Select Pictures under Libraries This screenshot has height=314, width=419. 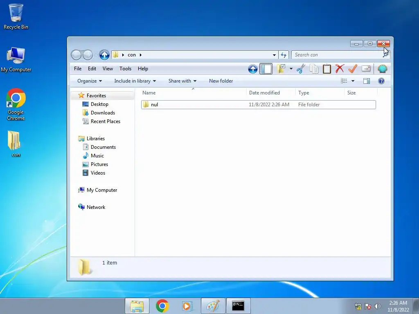tap(99, 164)
